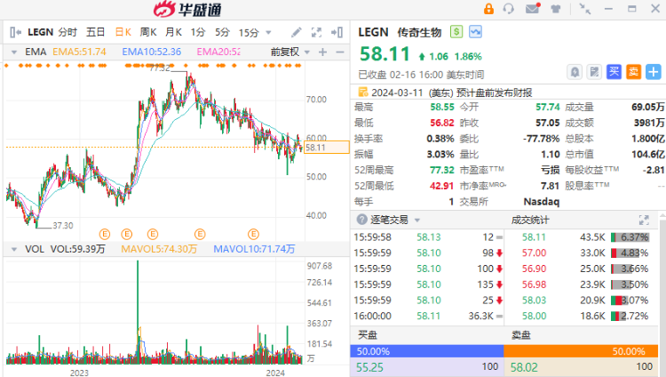Click the shrink window arrows icon
This screenshot has width=666, height=377.
point(585,9)
